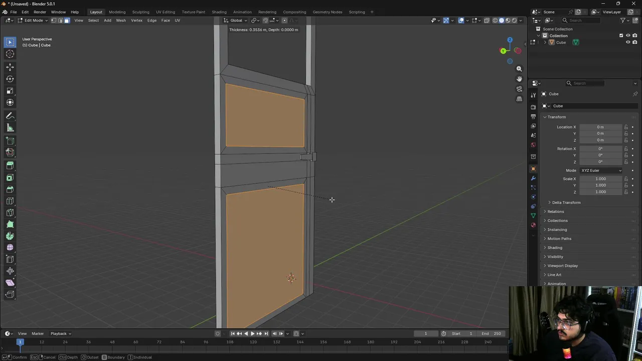Select the Move tool

10,67
